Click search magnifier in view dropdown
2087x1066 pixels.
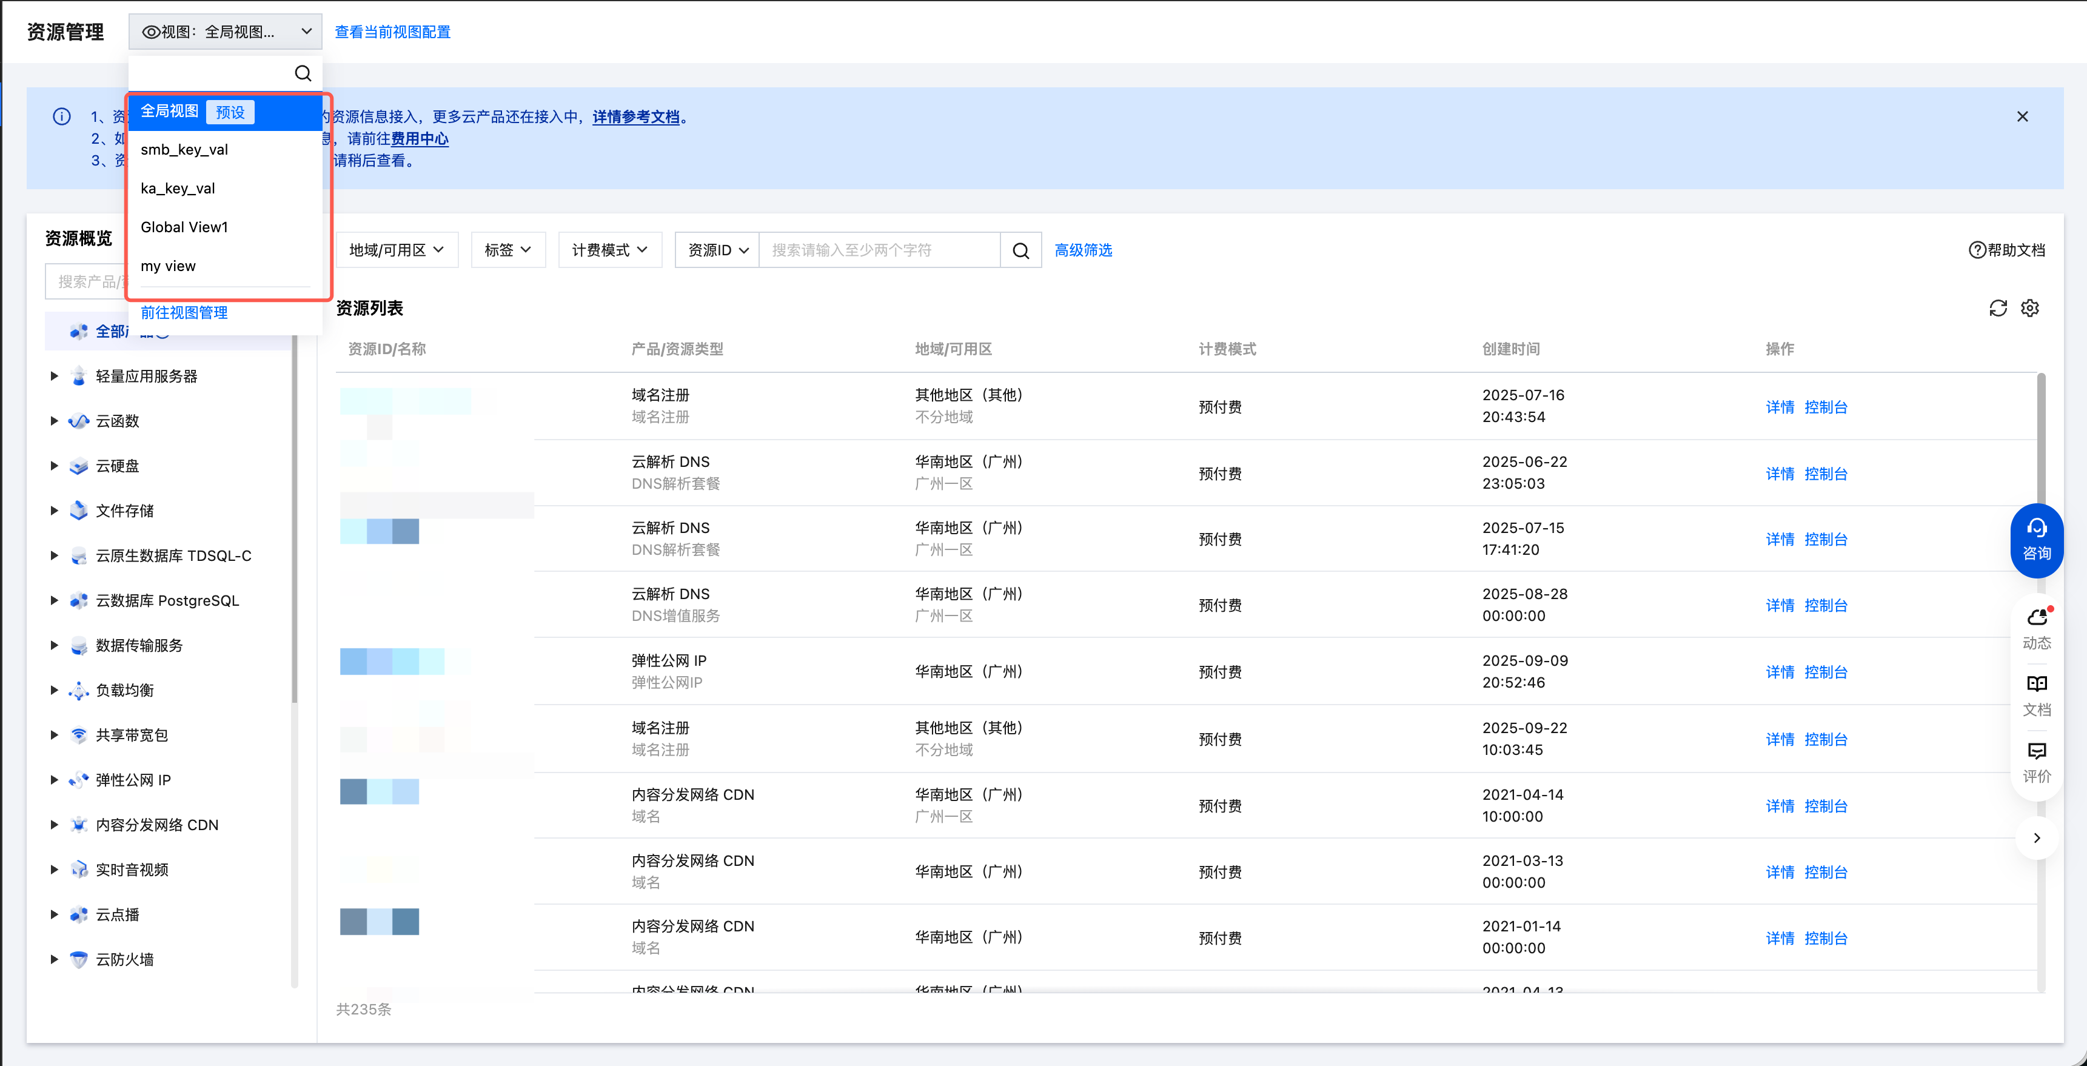tap(303, 73)
